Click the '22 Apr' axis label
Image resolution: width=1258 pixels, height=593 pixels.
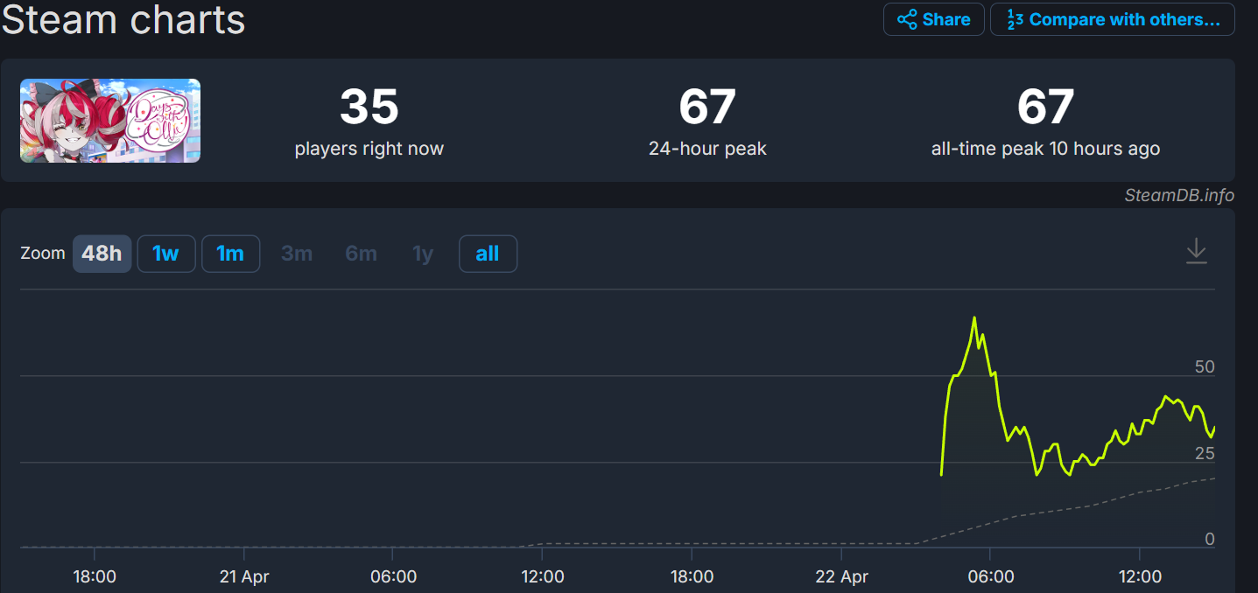(x=841, y=577)
